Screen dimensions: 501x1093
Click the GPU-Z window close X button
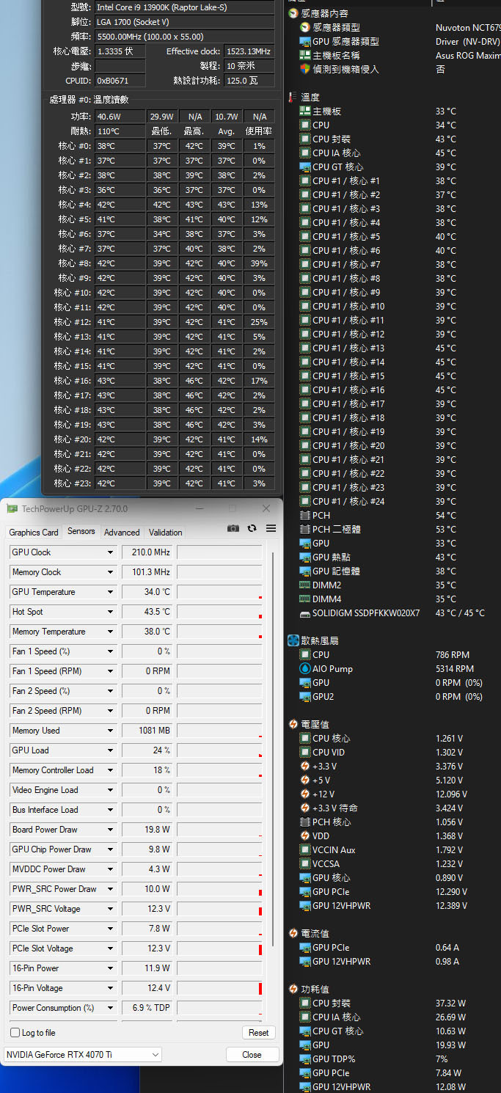click(x=266, y=508)
